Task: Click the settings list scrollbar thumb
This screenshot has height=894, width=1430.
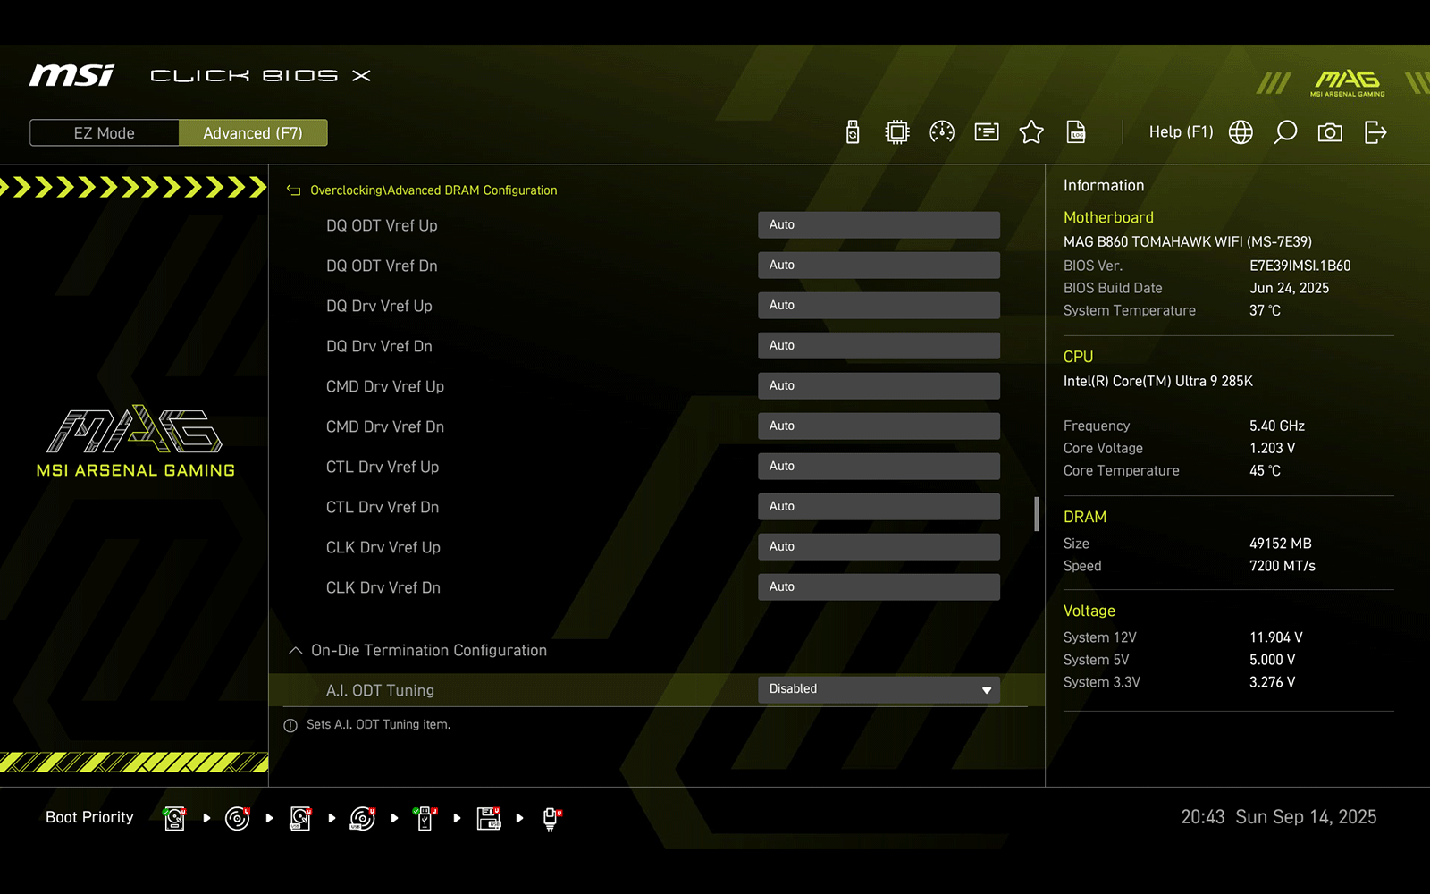Action: tap(1037, 514)
